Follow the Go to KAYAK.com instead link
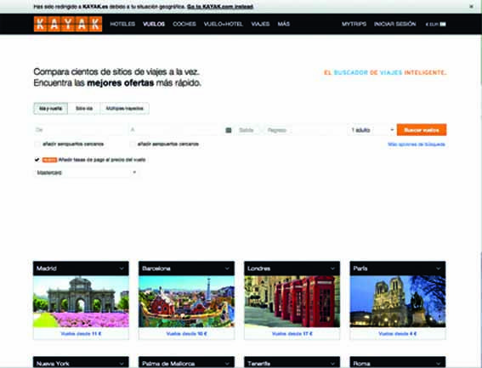 (x=220, y=7)
